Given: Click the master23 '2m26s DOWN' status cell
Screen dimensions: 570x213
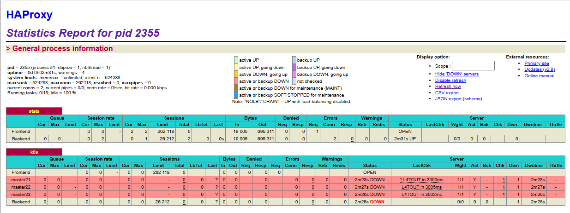Looking at the screenshot, I should pos(369,194).
